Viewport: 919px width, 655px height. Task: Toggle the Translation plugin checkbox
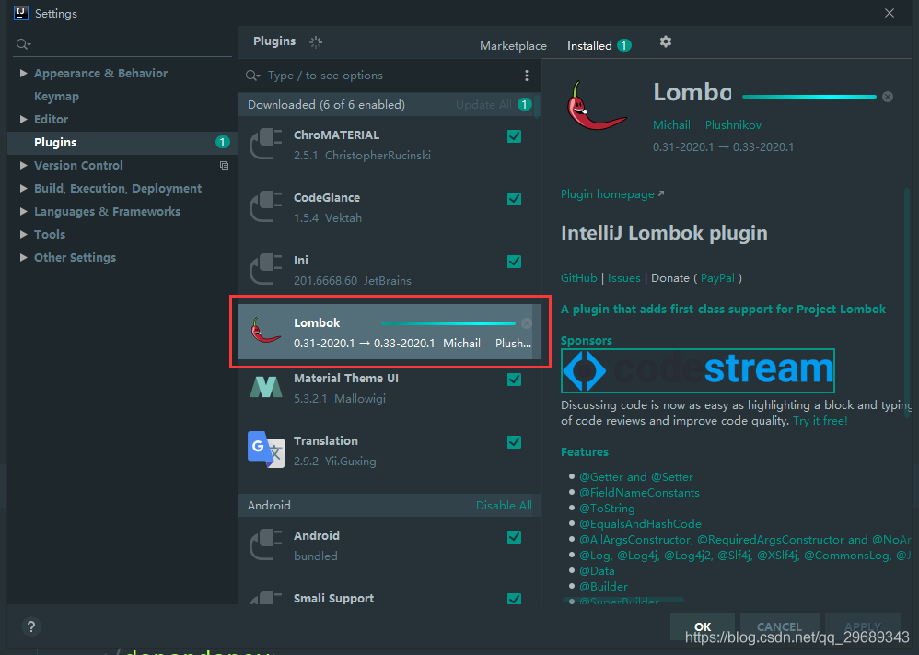pos(514,442)
